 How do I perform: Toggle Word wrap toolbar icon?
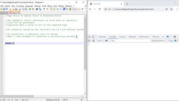tap(58, 9)
